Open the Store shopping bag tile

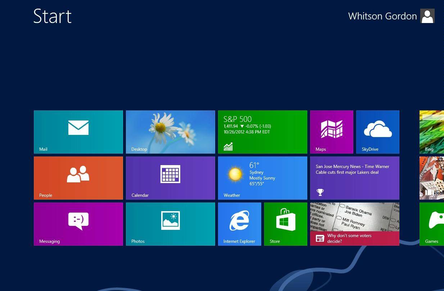click(285, 224)
